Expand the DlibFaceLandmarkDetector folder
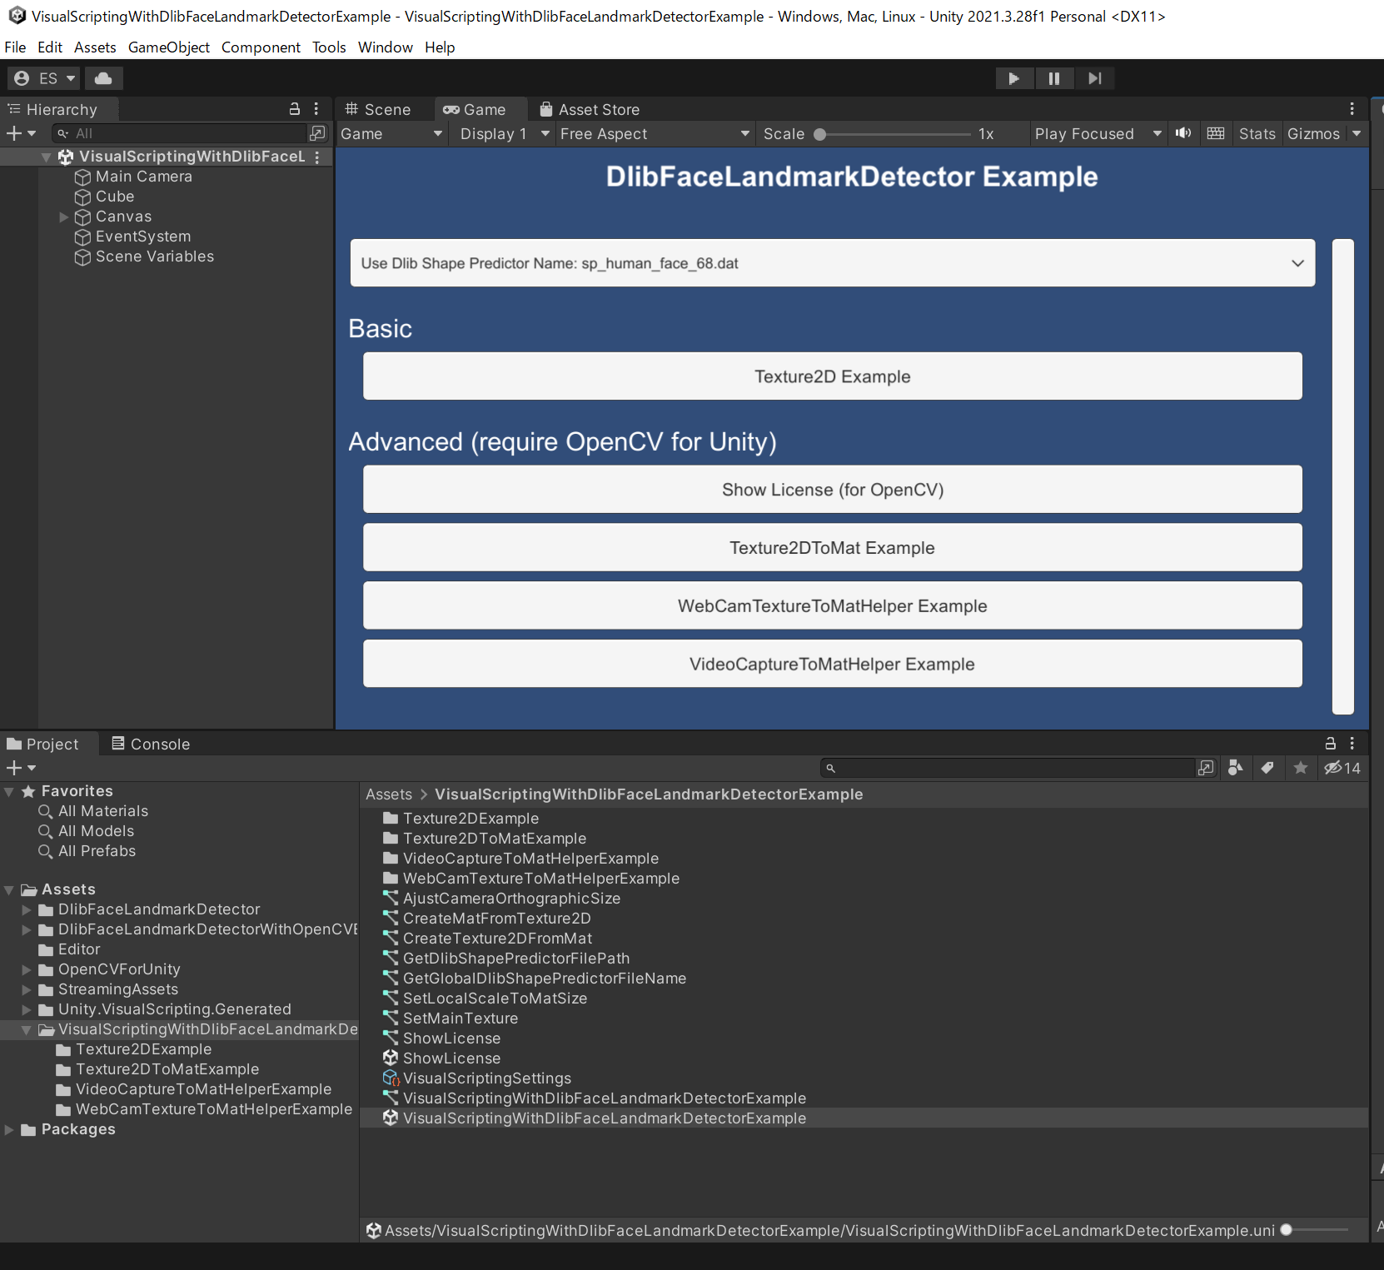The width and height of the screenshot is (1384, 1270). click(x=27, y=909)
